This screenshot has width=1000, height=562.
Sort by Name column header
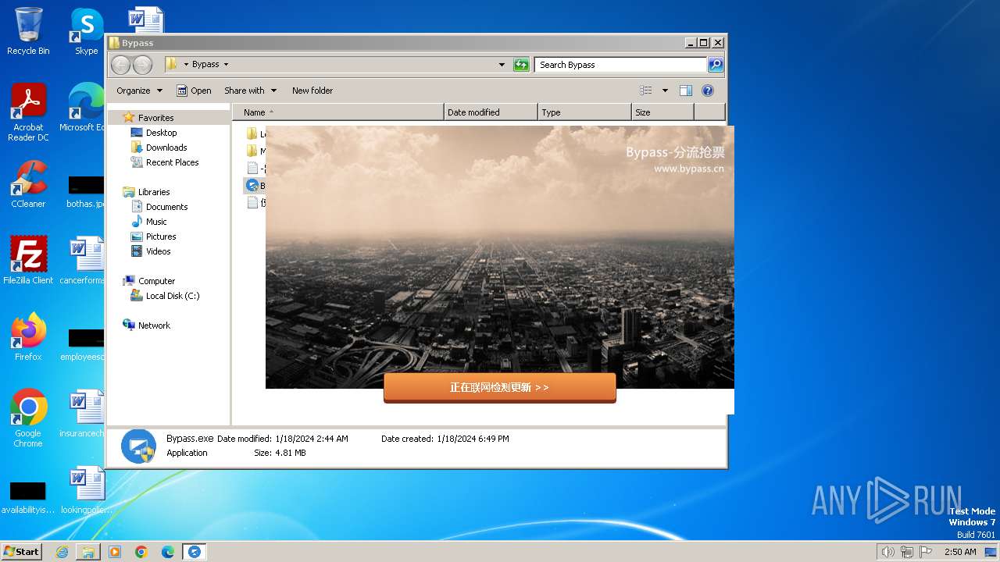(337, 112)
